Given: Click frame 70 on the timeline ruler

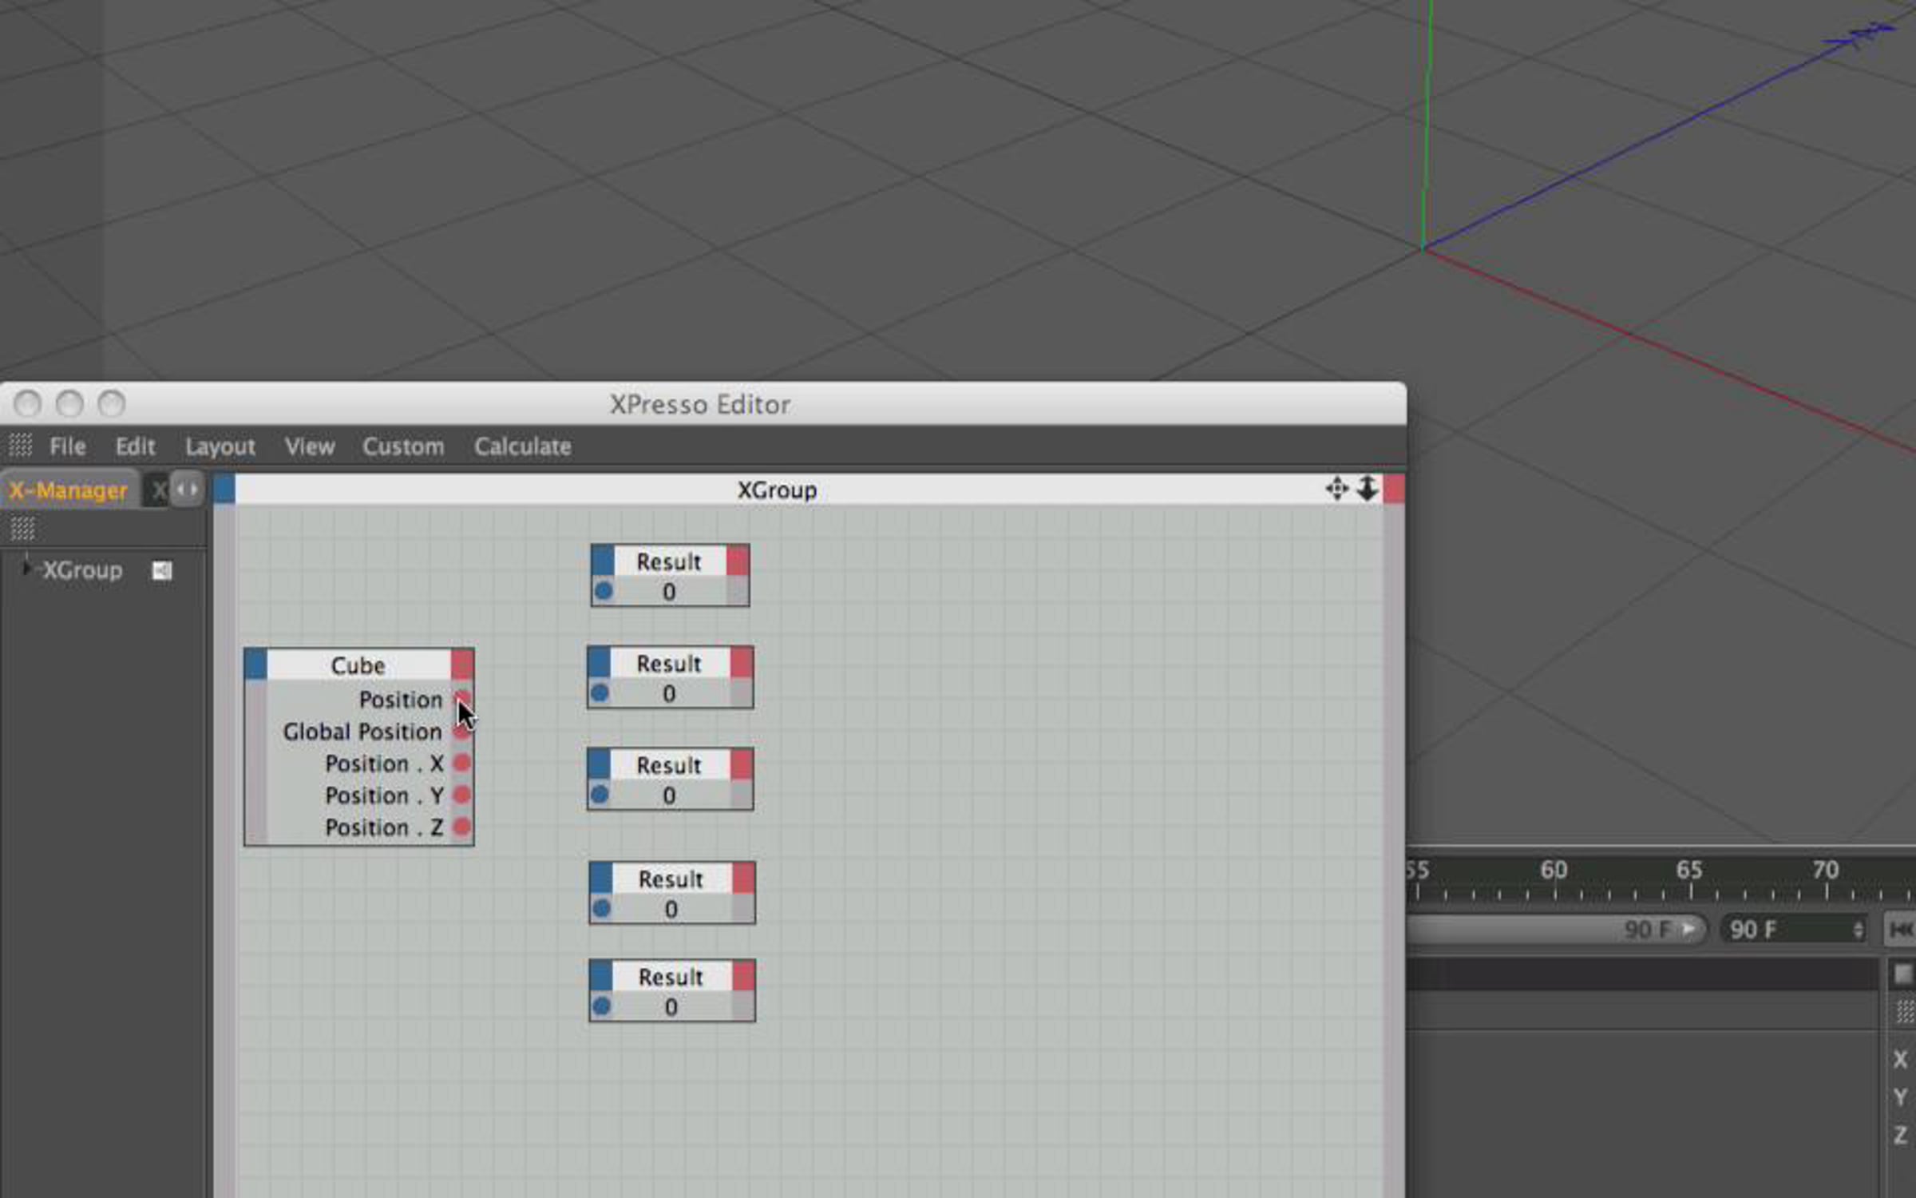Looking at the screenshot, I should (1826, 870).
